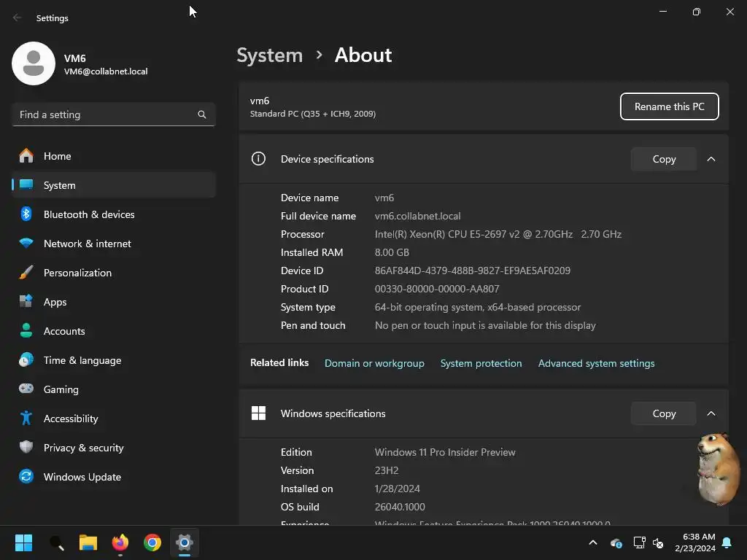The image size is (747, 560).
Task: Click the VM6@collabnet.local account email
Action: [106, 71]
